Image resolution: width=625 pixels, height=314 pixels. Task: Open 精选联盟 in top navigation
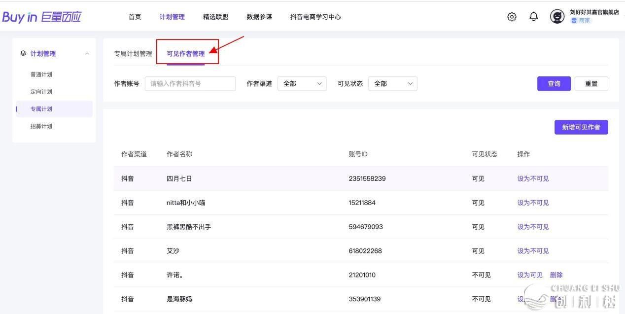[x=215, y=17]
